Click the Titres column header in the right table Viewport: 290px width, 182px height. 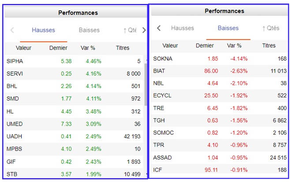[268, 45]
